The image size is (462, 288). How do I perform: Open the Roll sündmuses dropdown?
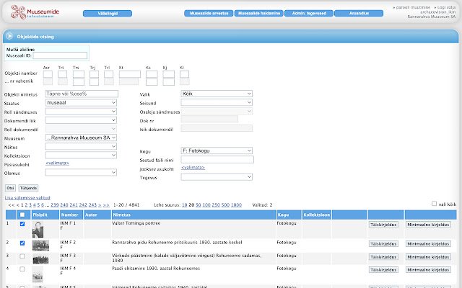tap(81, 112)
